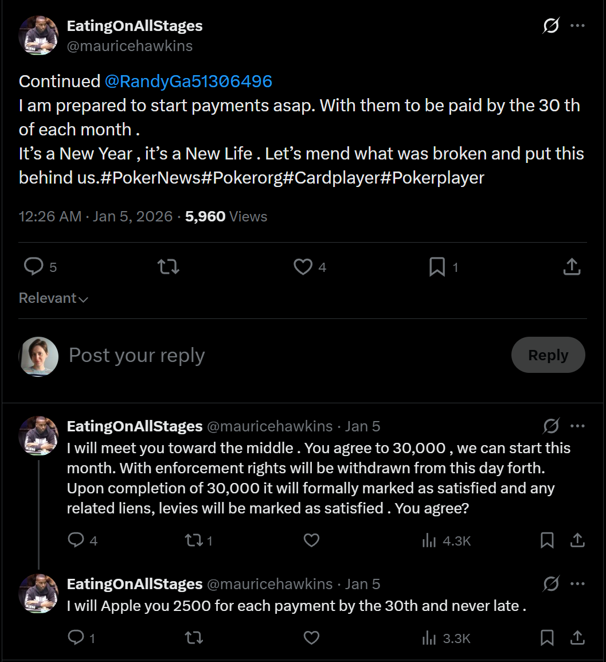Like the reply about meeting toward the middle
Screen dimensions: 606x662
pos(311,540)
